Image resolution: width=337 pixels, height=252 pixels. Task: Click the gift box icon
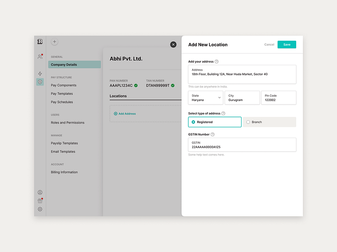(40, 201)
